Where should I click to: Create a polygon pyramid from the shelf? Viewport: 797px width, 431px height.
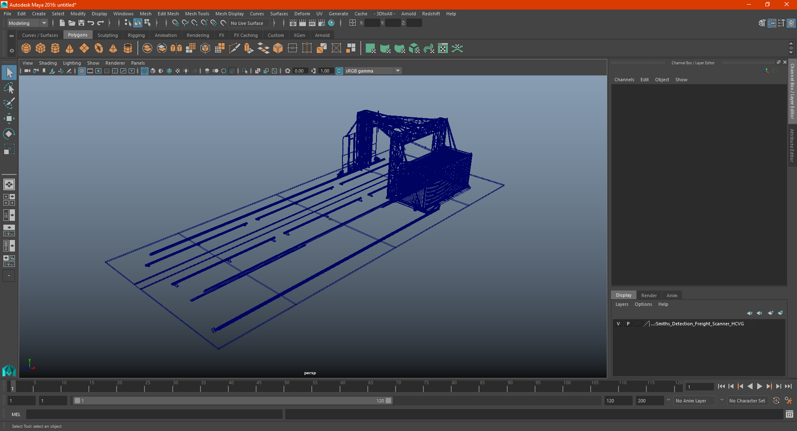[113, 48]
